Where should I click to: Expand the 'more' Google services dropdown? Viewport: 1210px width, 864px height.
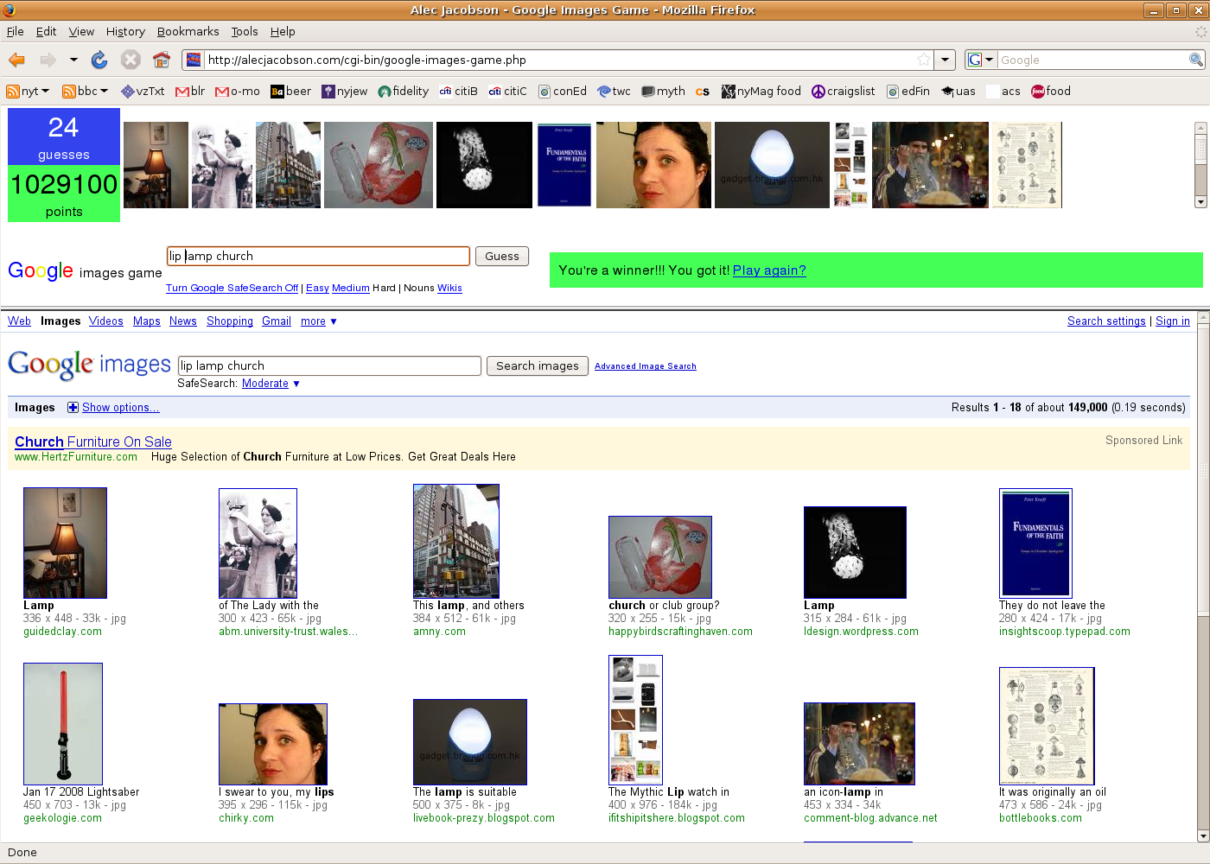[x=318, y=321]
